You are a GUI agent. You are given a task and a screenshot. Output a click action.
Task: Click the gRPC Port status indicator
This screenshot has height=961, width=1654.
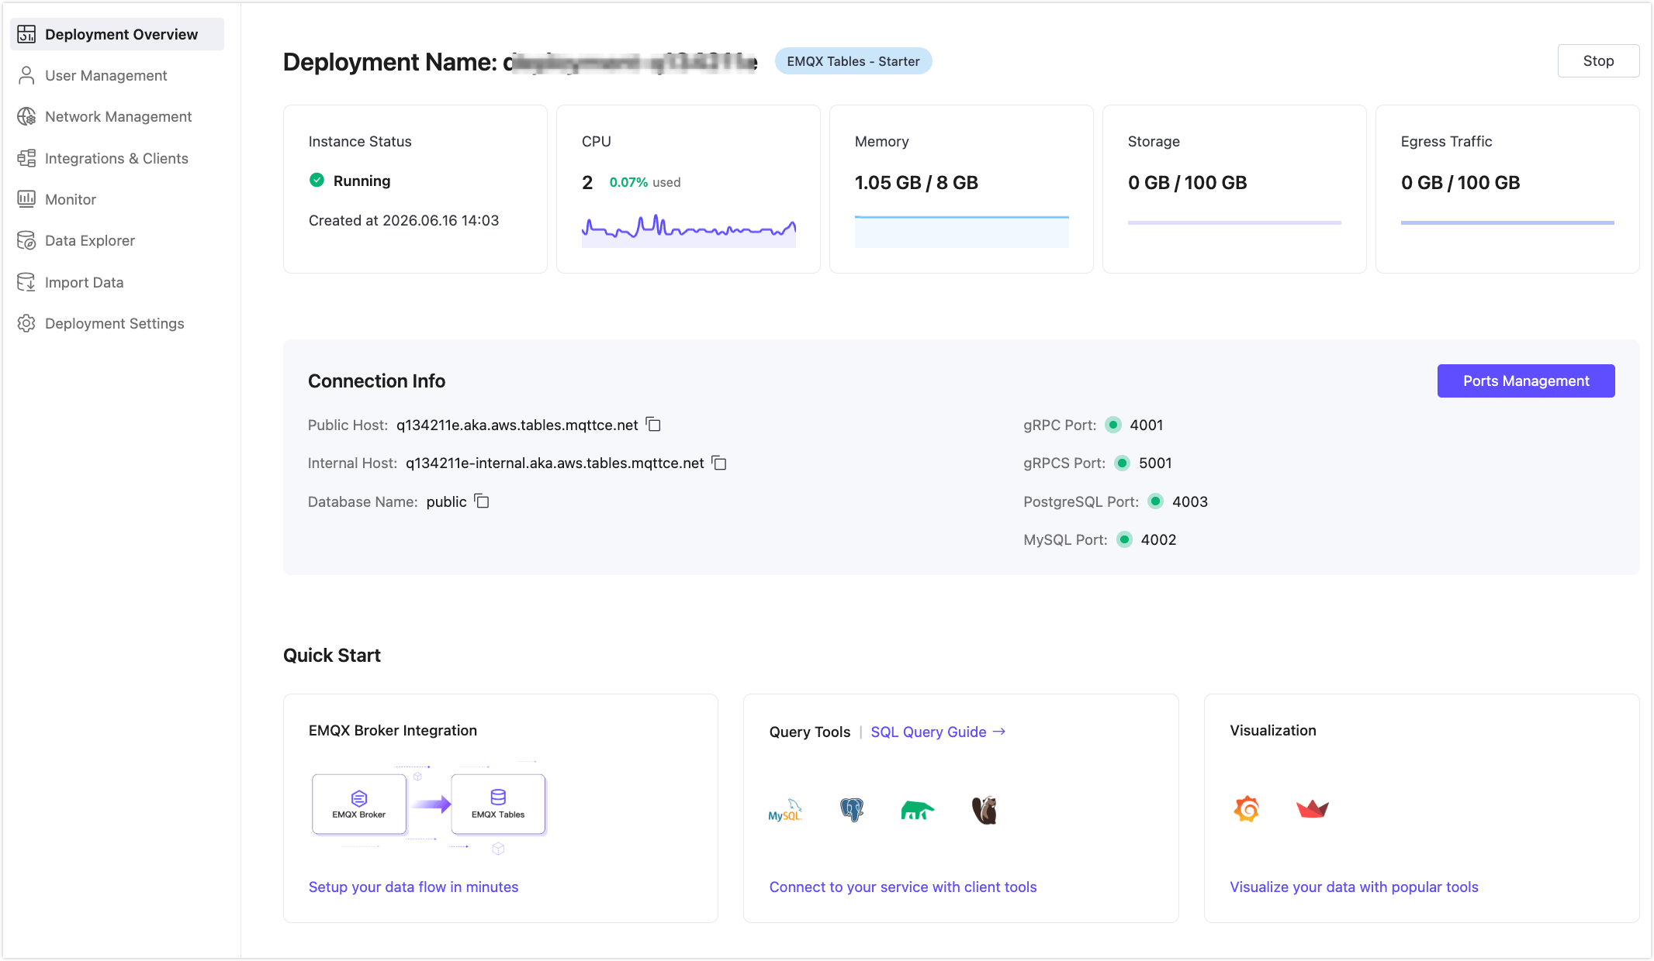tap(1113, 425)
